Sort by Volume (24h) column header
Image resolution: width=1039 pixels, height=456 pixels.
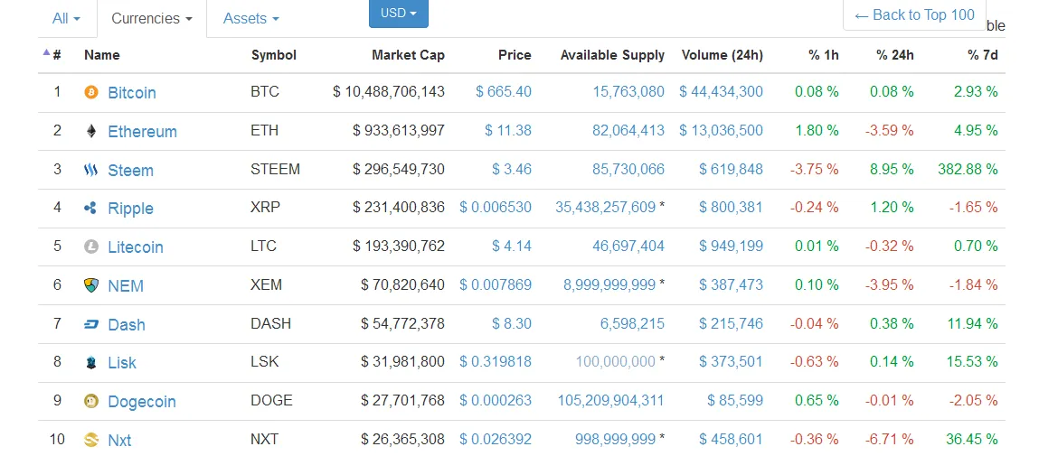[x=723, y=55]
